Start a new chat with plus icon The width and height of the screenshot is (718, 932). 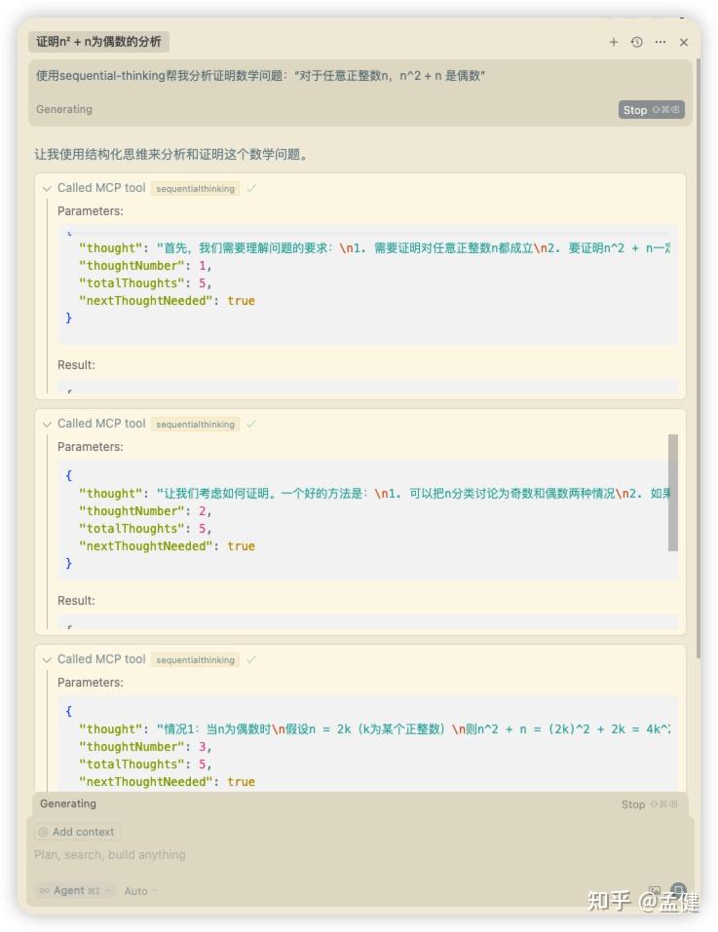[614, 42]
